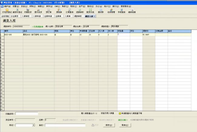
Task: Click the 调拨类型 field
Action: (119, 27)
